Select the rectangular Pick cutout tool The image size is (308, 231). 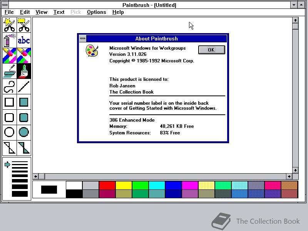pyautogui.click(x=24, y=25)
